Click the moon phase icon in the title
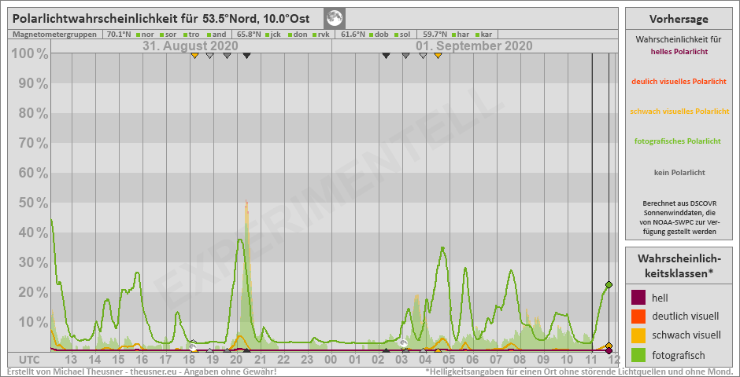 (x=335, y=18)
